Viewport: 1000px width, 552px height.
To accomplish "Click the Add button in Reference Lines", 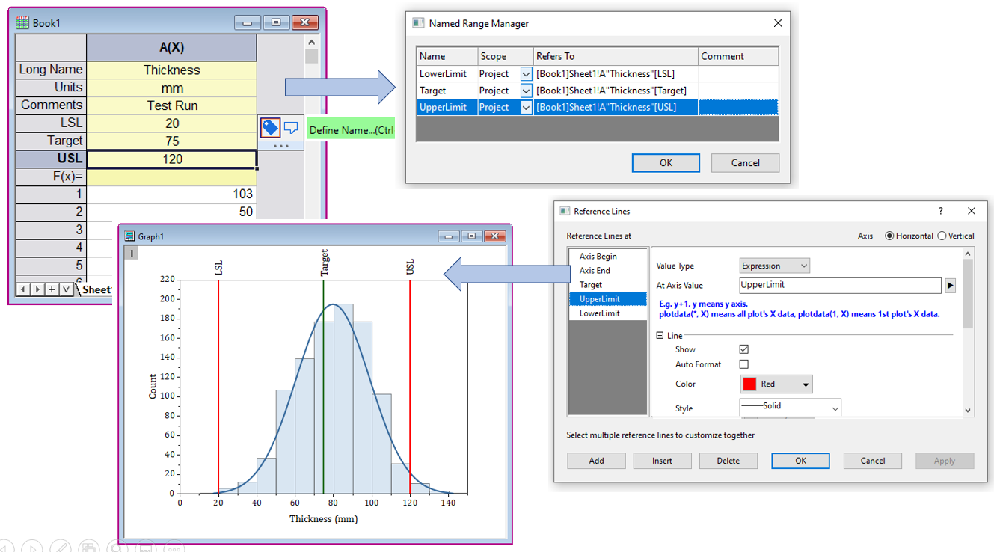I will click(x=596, y=461).
